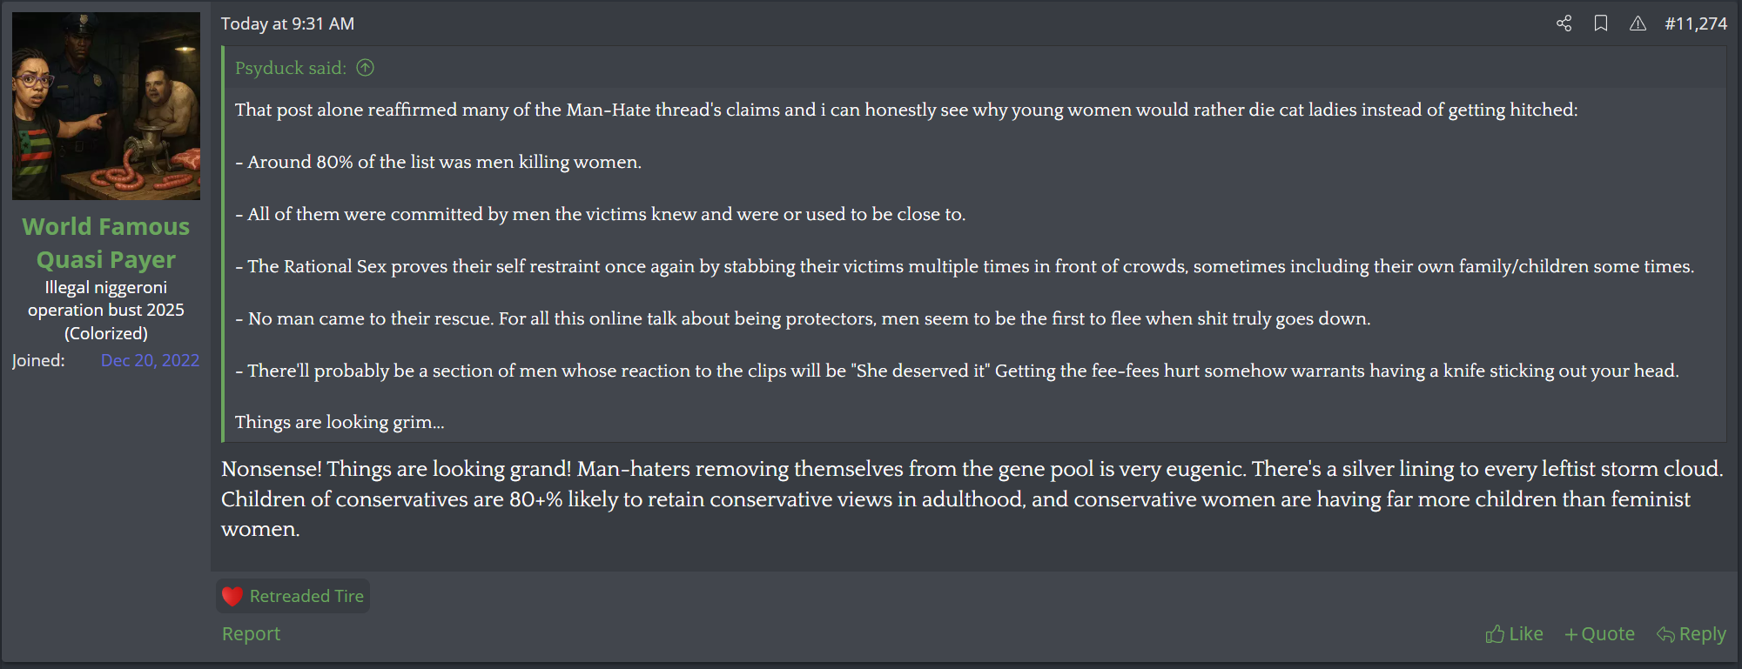The height and width of the screenshot is (669, 1742).
Task: Click the warning triangle icon near post number
Action: click(x=1638, y=23)
